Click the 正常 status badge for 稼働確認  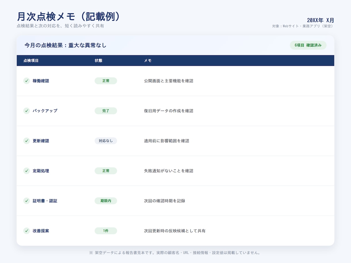click(106, 81)
